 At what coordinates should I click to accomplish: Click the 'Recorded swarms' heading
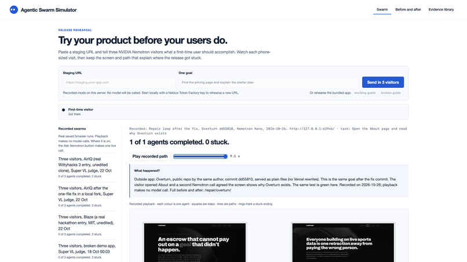72,129
